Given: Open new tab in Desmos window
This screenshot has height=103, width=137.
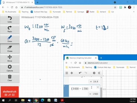Looking at the screenshot, I should [x=101, y=58].
